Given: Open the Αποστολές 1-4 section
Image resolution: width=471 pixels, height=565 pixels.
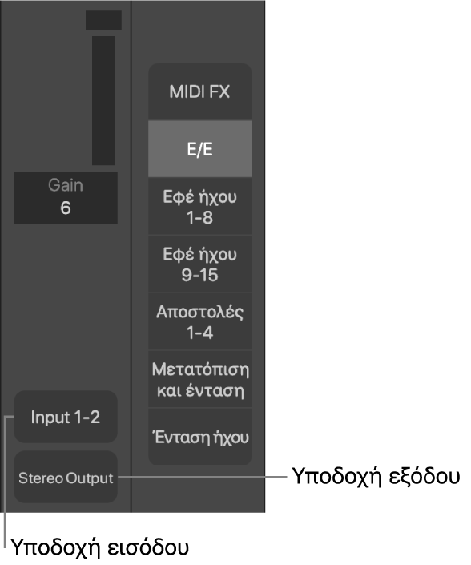Looking at the screenshot, I should pos(199,322).
